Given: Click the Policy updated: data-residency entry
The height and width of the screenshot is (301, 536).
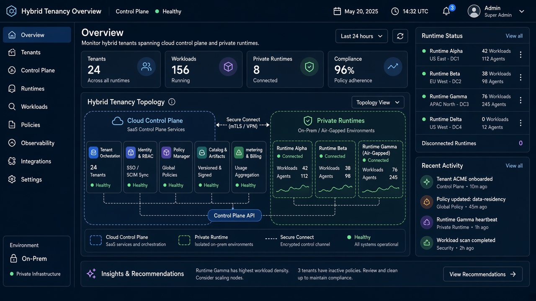Looking at the screenshot, I should tap(472, 203).
